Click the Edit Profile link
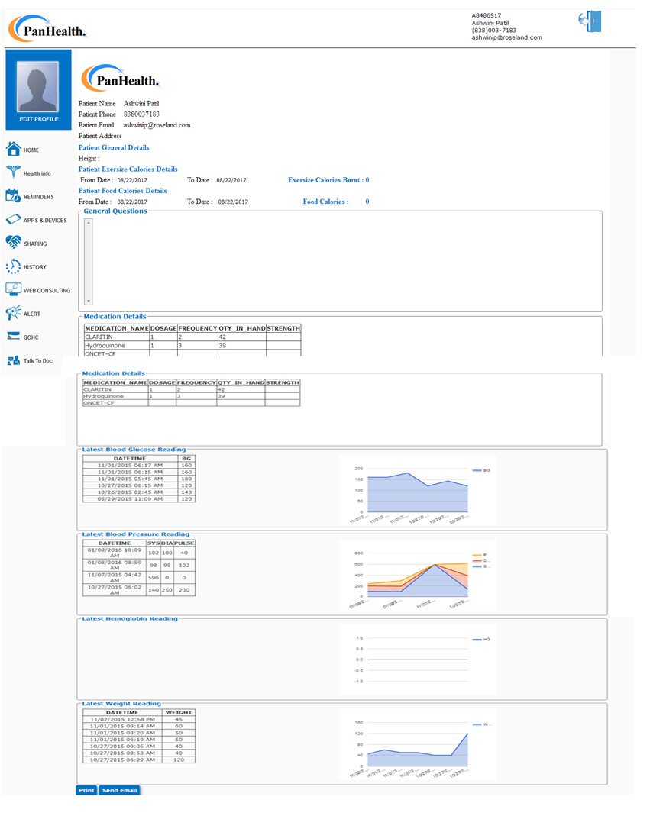Image resolution: width=650 pixels, height=816 pixels. pos(38,119)
